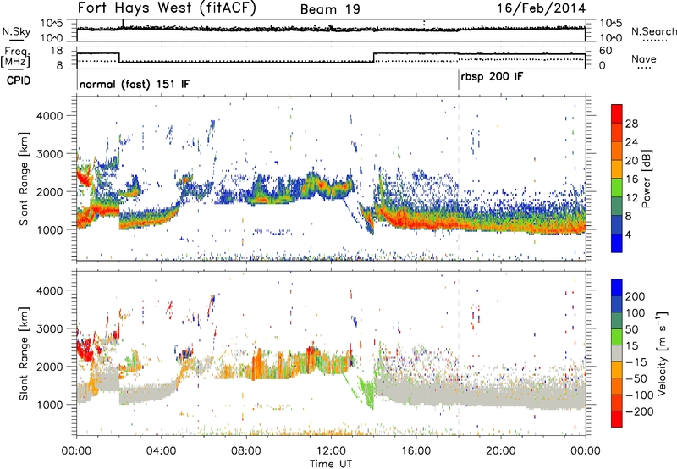Screen dimensions: 677x469
Task: Select the 'Beam 19' label
Action: [330, 9]
